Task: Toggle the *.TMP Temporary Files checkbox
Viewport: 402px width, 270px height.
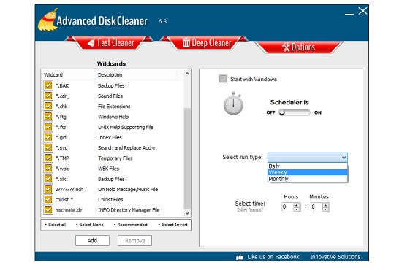Action: [x=48, y=158]
